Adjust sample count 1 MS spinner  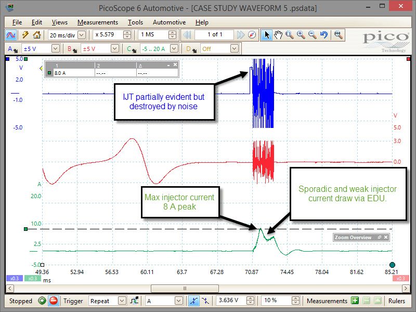coord(172,35)
